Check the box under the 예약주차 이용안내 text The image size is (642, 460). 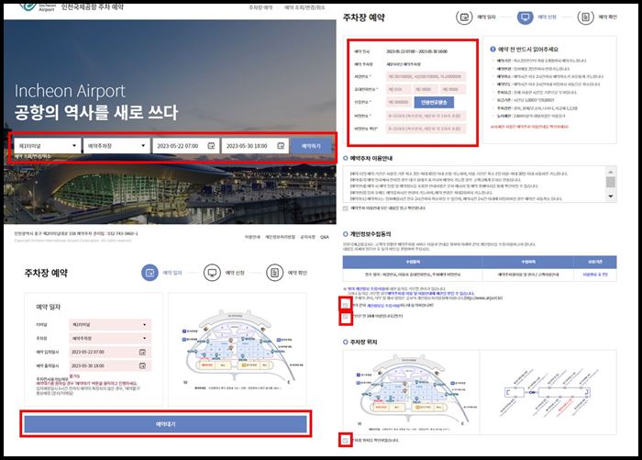tap(346, 208)
